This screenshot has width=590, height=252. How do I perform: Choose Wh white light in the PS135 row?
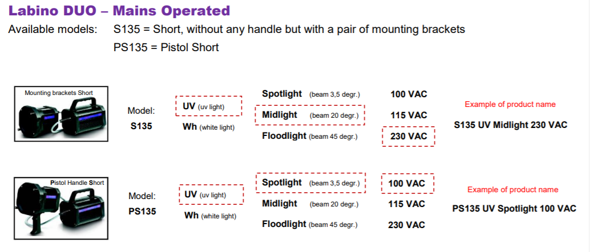coord(209,215)
